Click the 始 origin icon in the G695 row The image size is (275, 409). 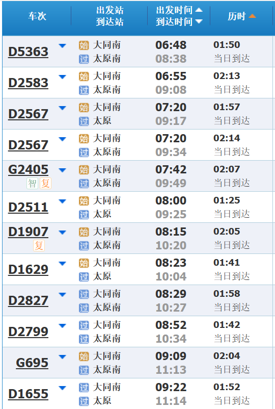[84, 356]
